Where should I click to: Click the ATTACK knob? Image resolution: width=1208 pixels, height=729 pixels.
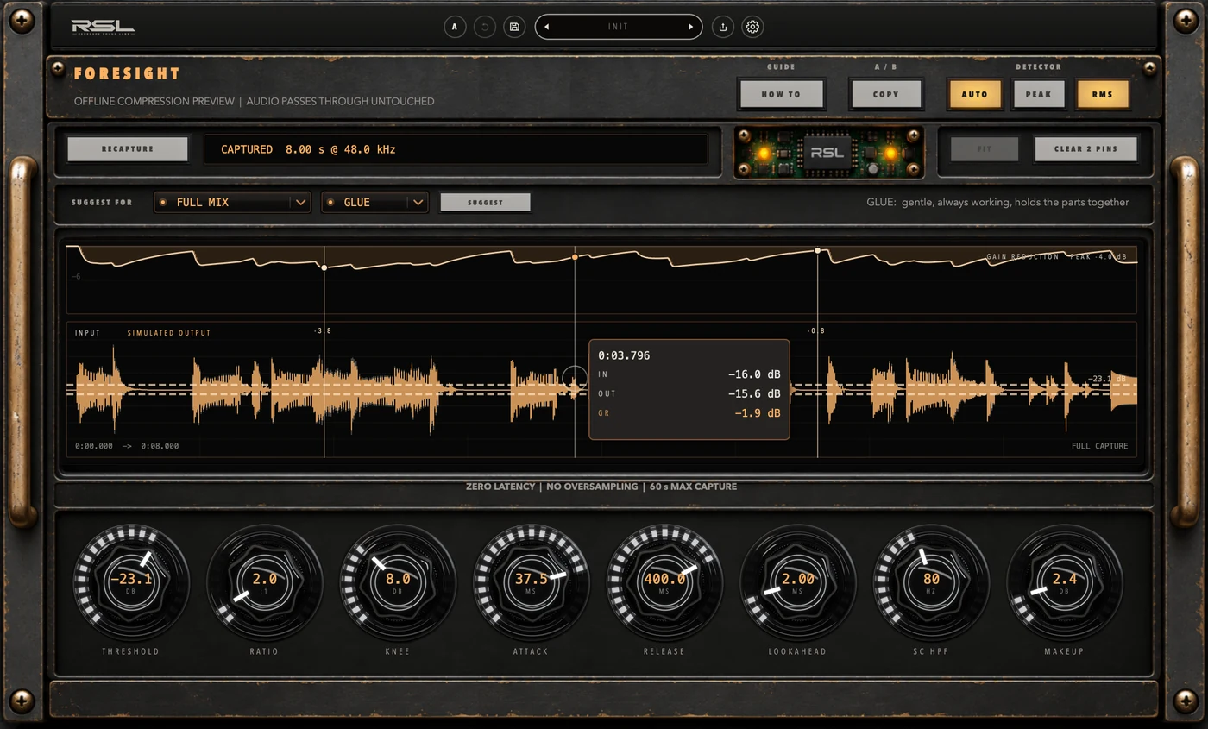[x=531, y=581]
